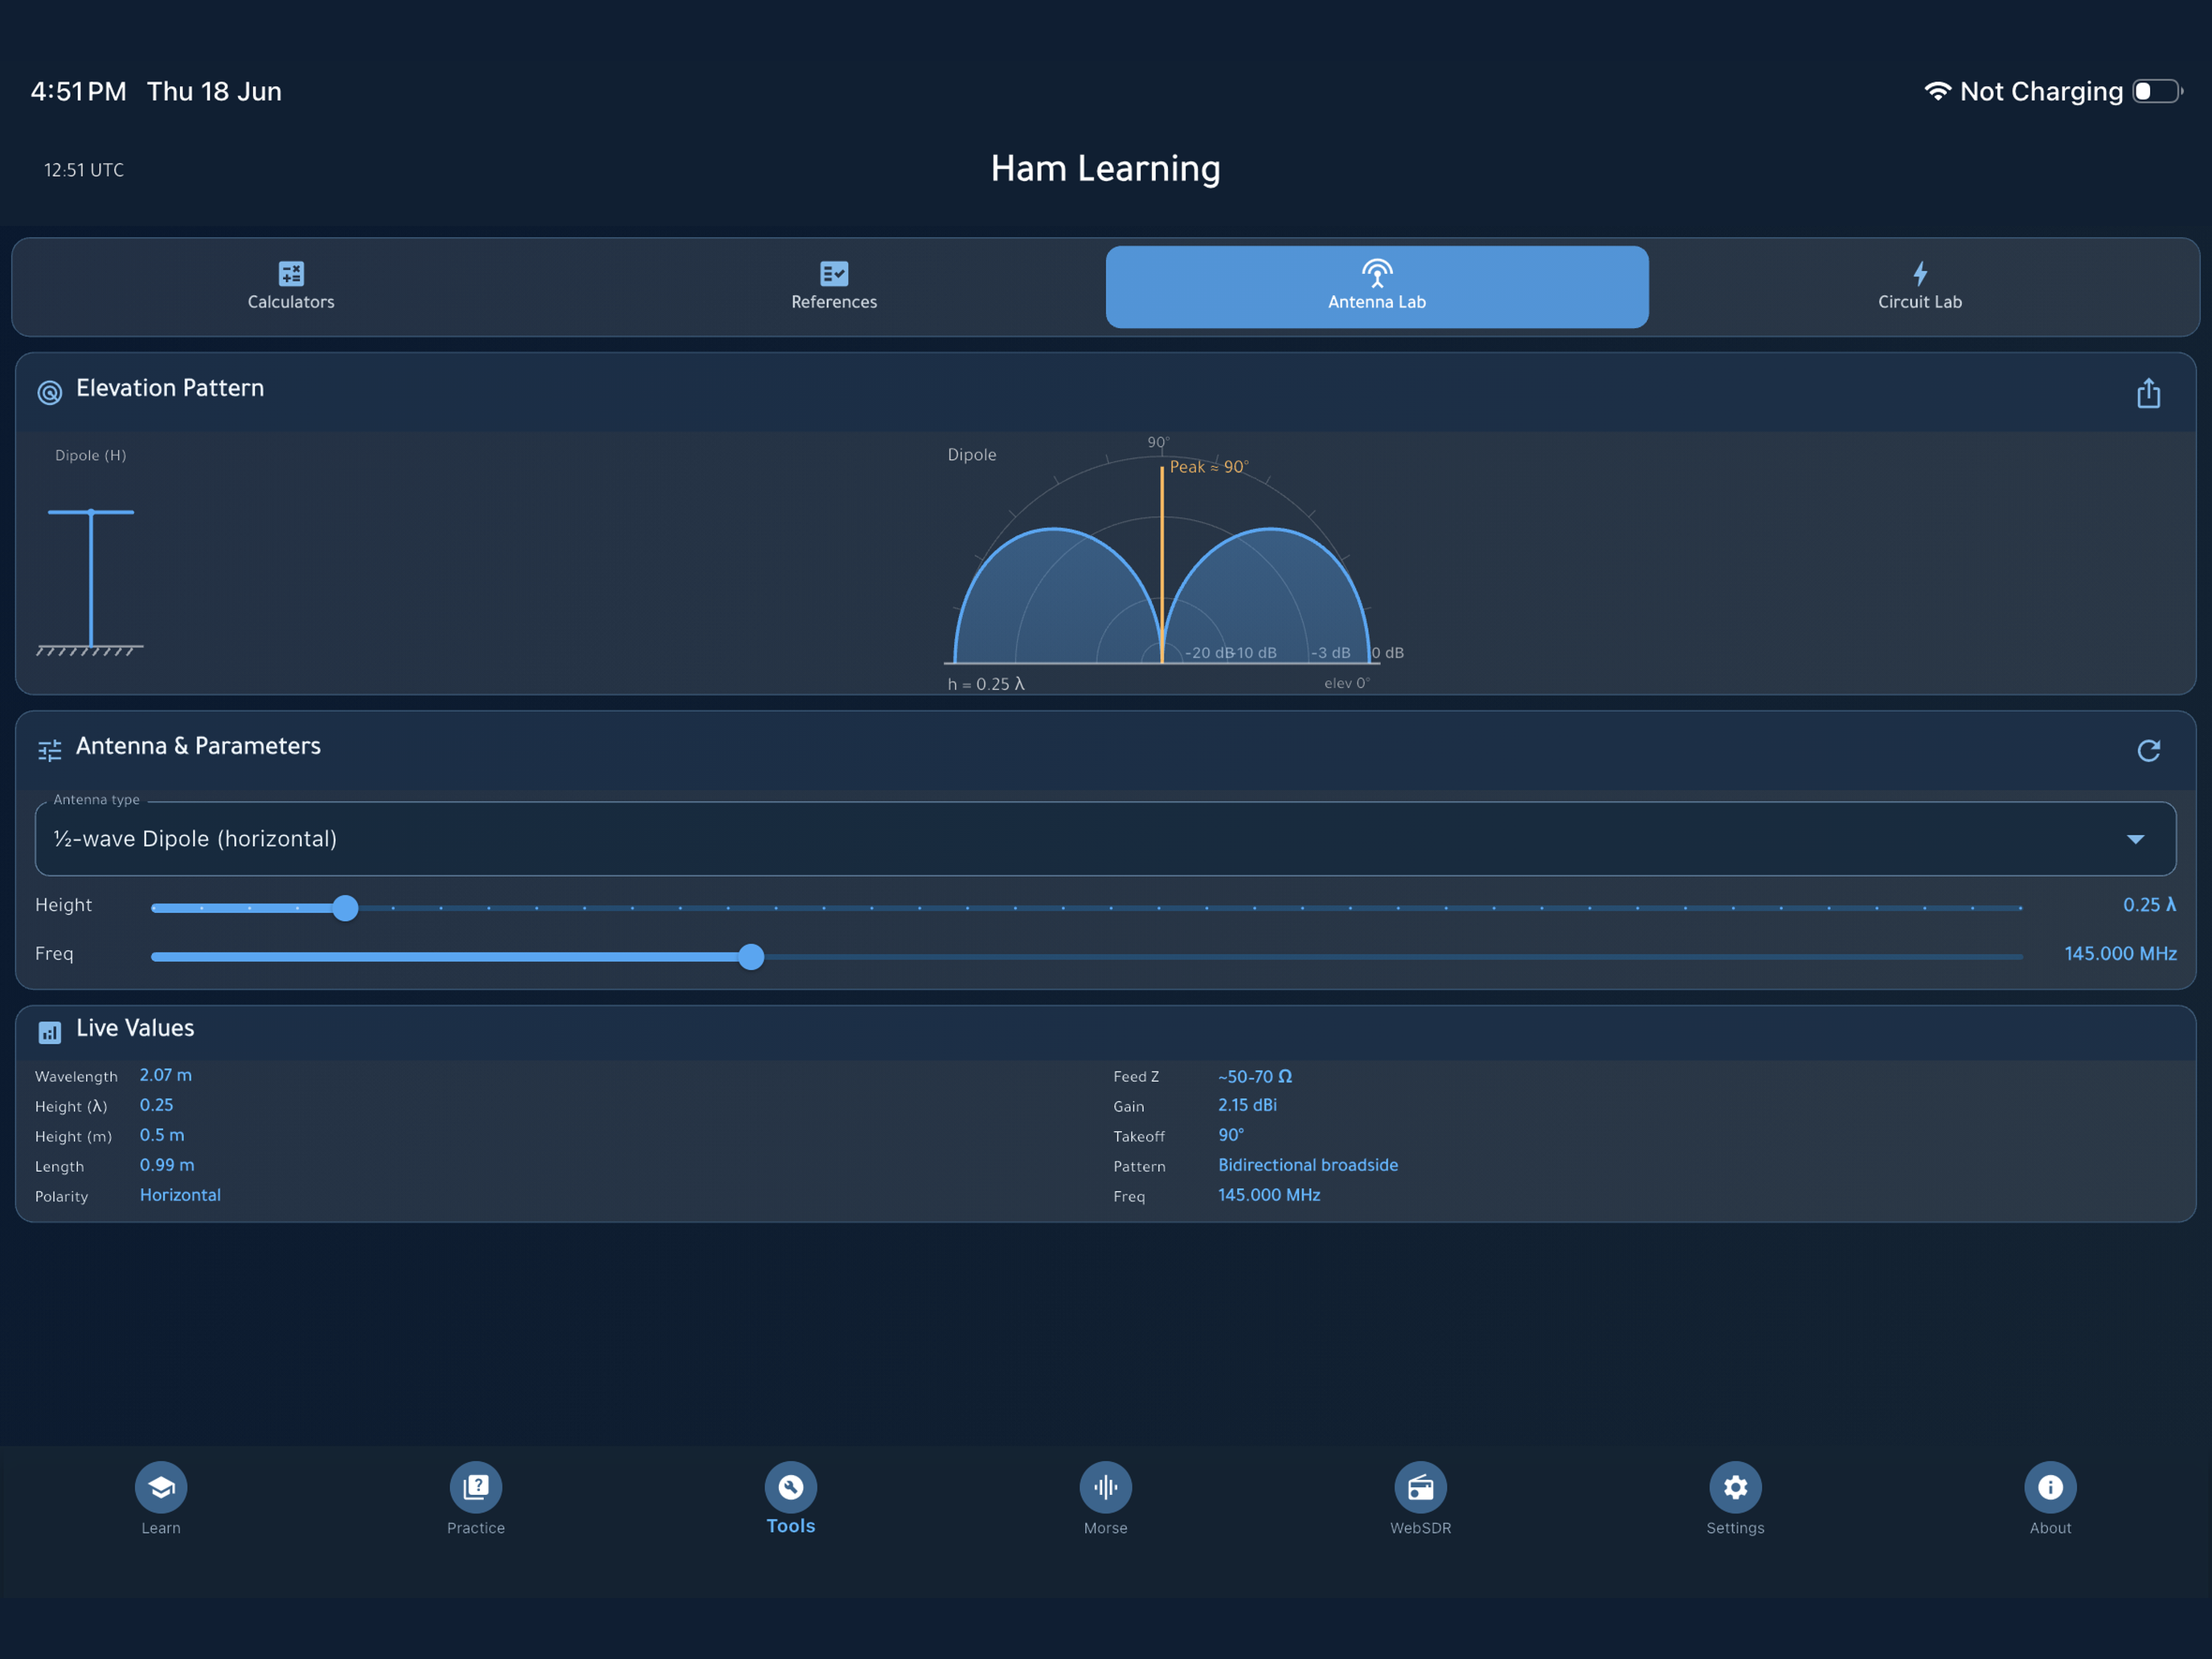Click the 'Bidirectional broadside' pattern value

(x=1308, y=1165)
